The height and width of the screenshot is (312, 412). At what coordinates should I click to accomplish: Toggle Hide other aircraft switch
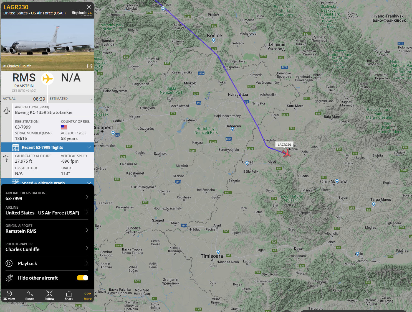coord(82,278)
